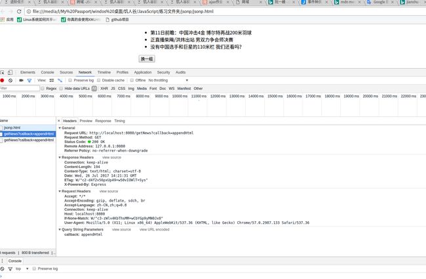Close the request details pane

click(59, 121)
